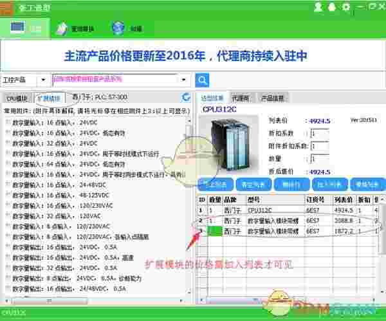Click the blue magnifier search button
386x321 pixels.
(202, 80)
